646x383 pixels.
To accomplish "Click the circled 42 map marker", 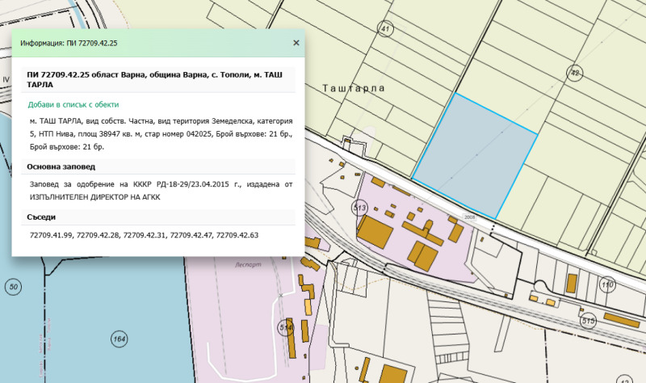I will [575, 73].
